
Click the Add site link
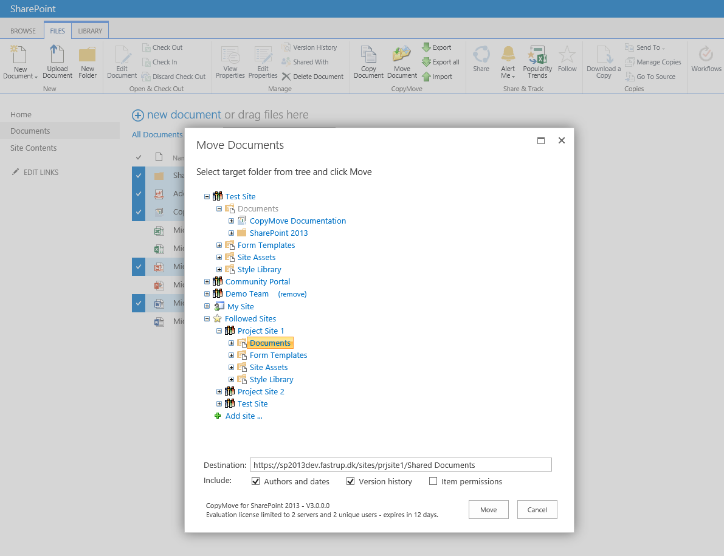pos(244,416)
